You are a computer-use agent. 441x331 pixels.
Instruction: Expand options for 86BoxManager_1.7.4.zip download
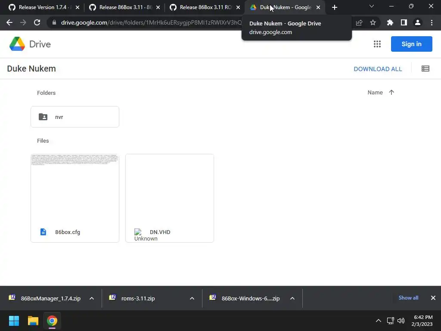92,298
